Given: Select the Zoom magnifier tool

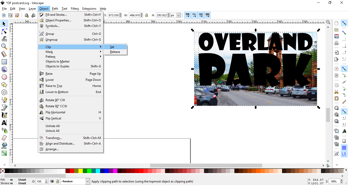Looking at the screenshot, I should pyautogui.click(x=4, y=47).
